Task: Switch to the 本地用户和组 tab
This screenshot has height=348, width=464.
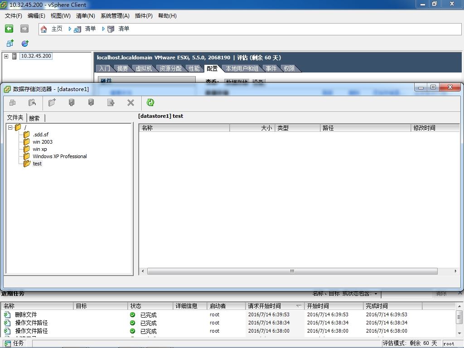Action: (242, 69)
